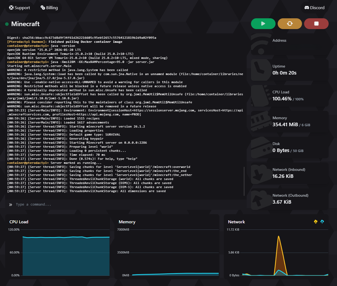Click the orange Restart server button
This screenshot has width=337, height=286.
(290, 24)
